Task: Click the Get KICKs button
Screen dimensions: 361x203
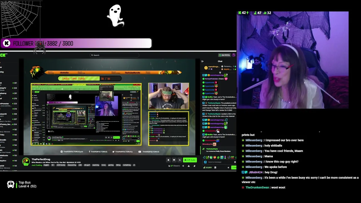Action: click(224, 55)
